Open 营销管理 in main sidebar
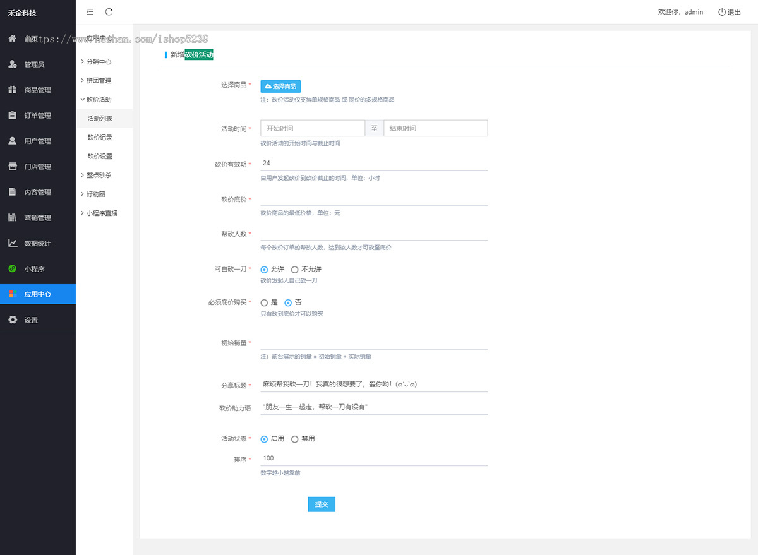This screenshot has height=555, width=758. [x=38, y=218]
